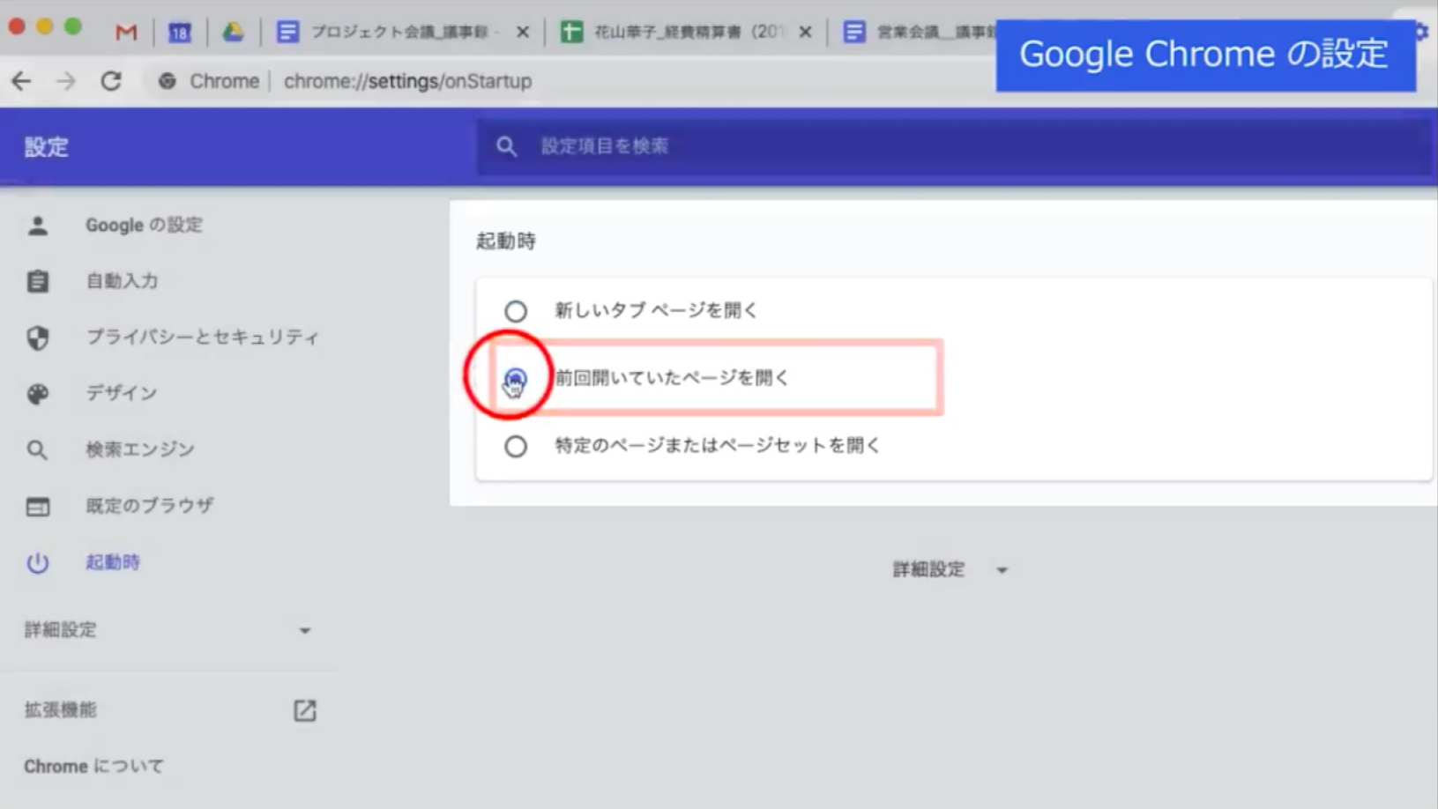Image resolution: width=1438 pixels, height=809 pixels.
Task: Reload the current page
Action: coord(111,81)
